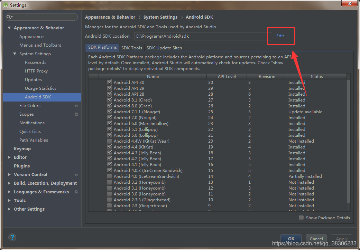Viewport: 360px width, 250px height.
Task: Check the Android 2.3.3 (Gingerbread) checkbox
Action: (110, 200)
